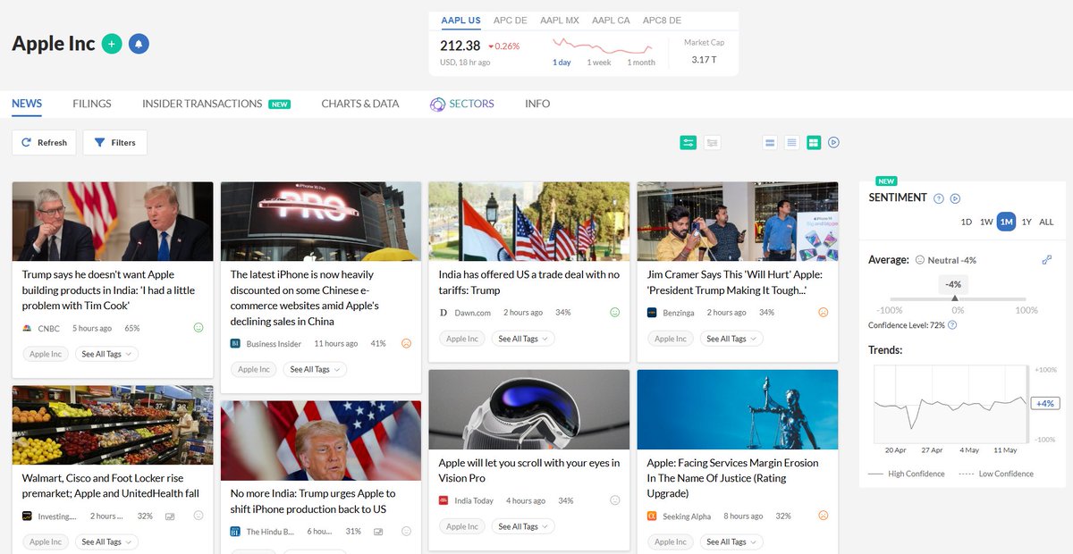Expand See All Tags on Business Insider article
The image size is (1073, 554).
[x=316, y=369]
